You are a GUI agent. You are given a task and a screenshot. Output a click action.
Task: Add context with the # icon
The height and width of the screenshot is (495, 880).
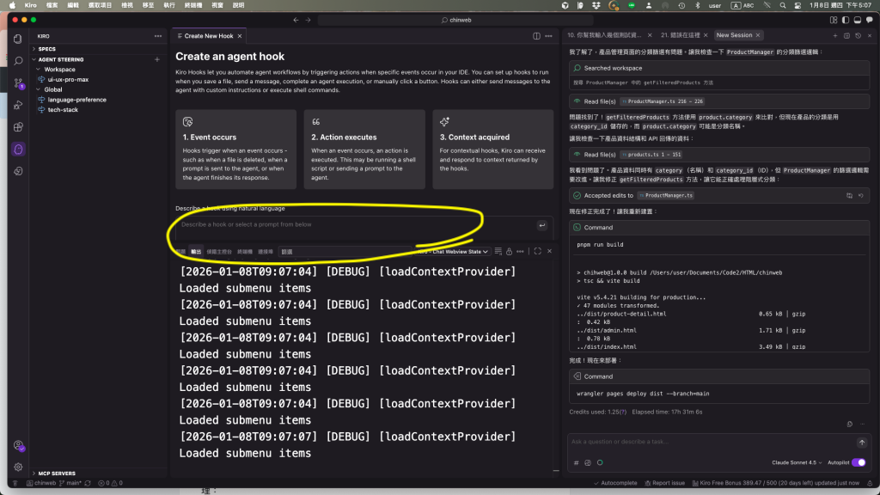[x=577, y=463]
